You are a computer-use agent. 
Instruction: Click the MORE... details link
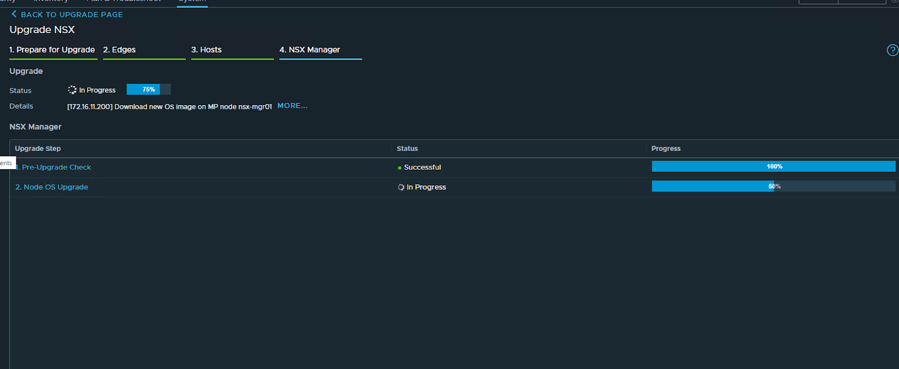click(292, 106)
